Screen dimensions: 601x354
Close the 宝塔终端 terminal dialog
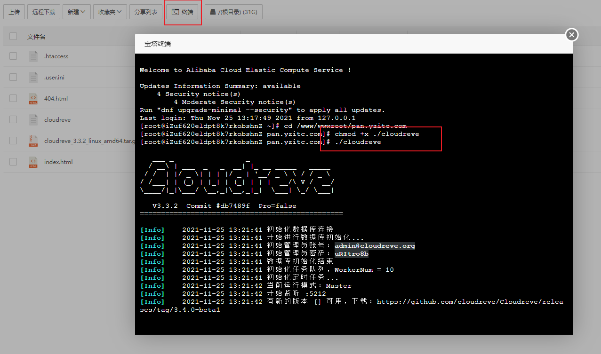(571, 35)
